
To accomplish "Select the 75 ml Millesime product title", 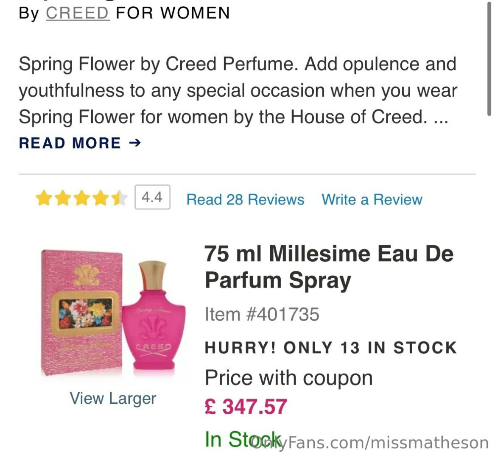I will pos(329,267).
